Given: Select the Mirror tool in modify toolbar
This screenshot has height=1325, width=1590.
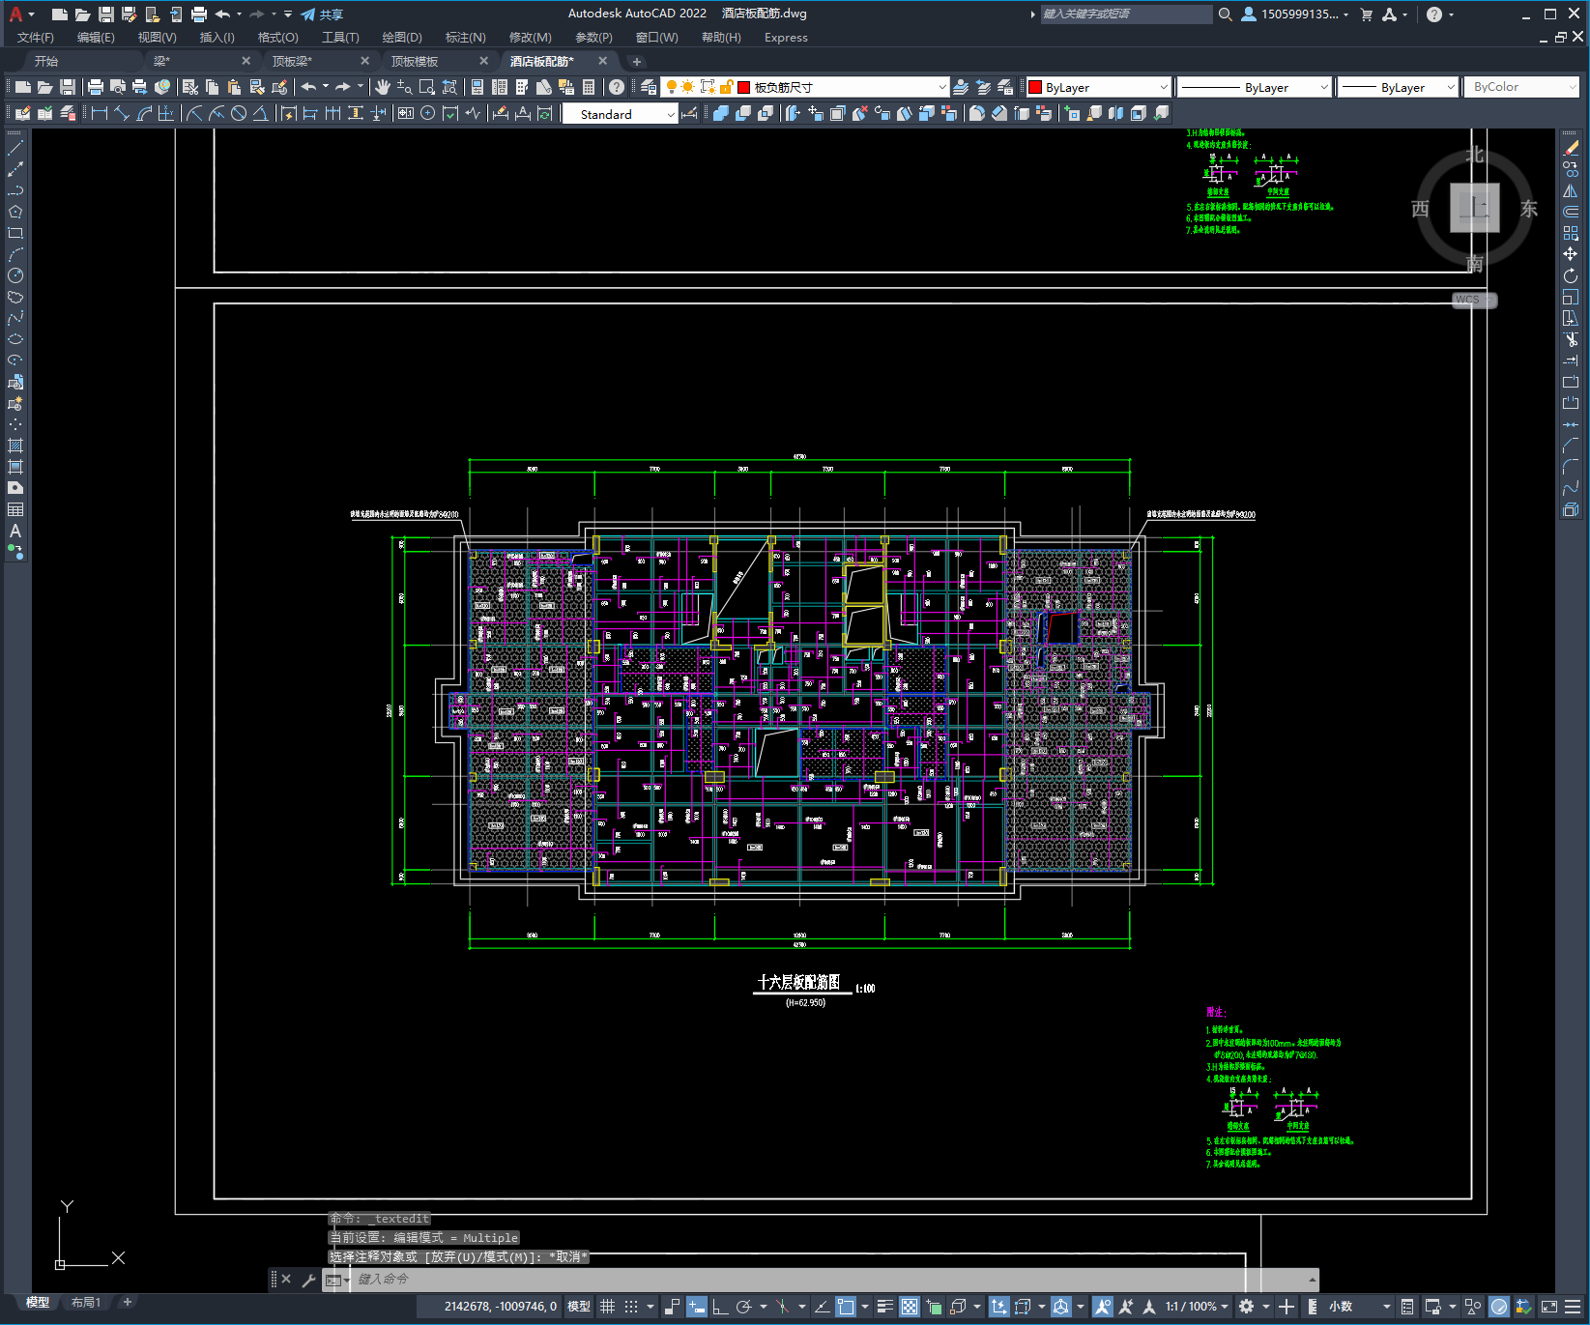Looking at the screenshot, I should (1571, 190).
